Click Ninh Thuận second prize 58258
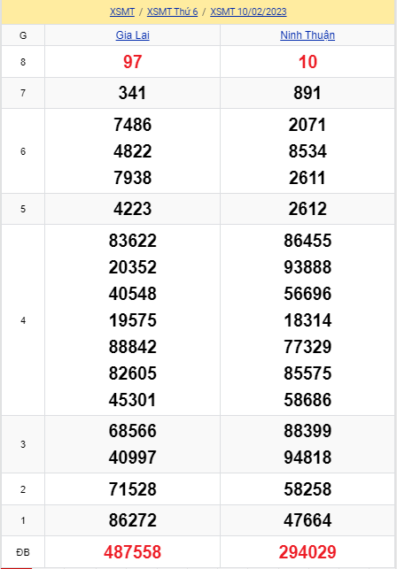This screenshot has height=569, width=397. tap(307, 488)
